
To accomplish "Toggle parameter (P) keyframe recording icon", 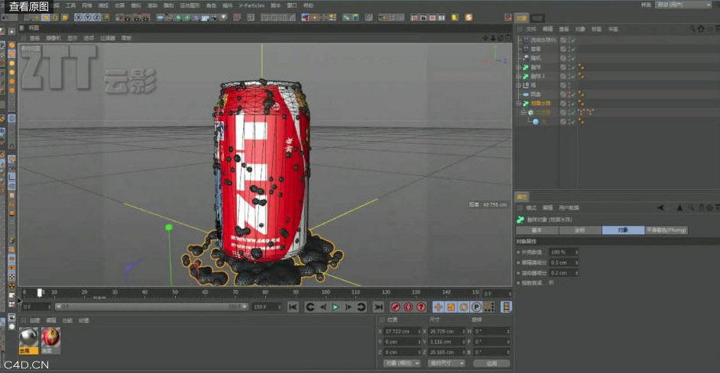I will pyautogui.click(x=476, y=307).
